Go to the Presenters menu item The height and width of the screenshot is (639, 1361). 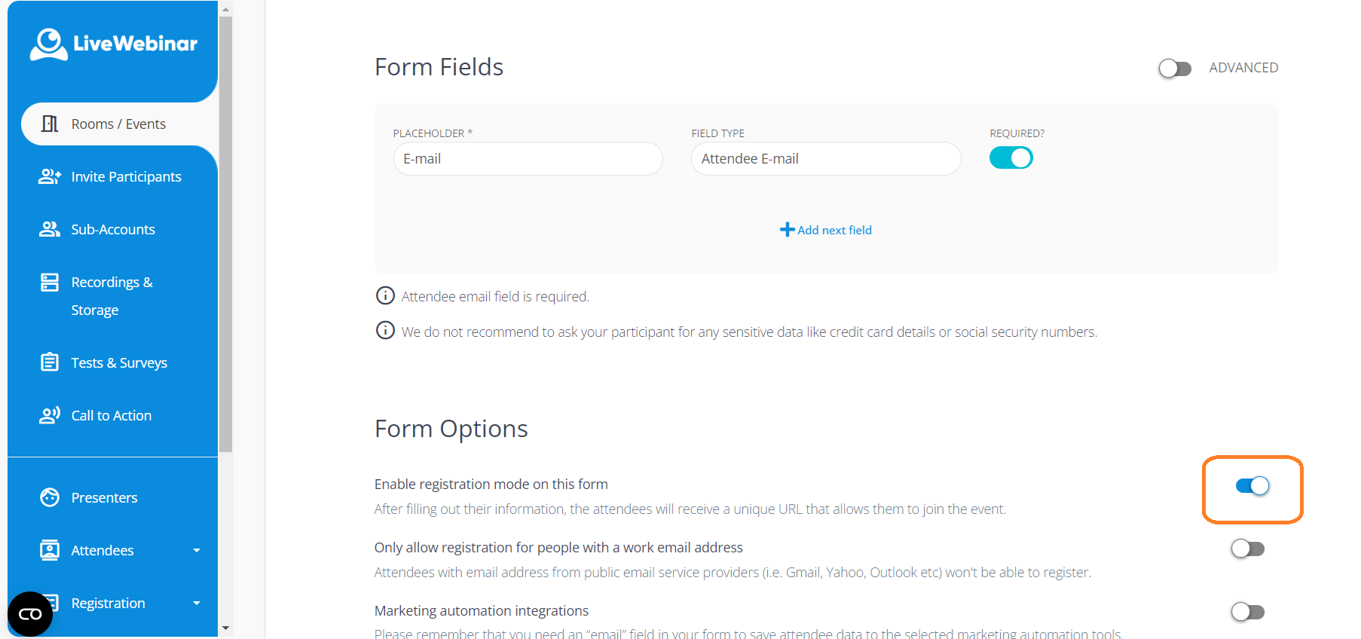(x=104, y=497)
